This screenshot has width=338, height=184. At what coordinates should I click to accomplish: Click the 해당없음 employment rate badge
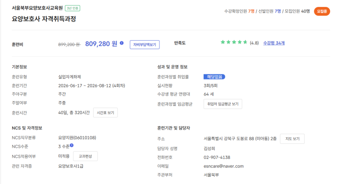pyautogui.click(x=214, y=77)
